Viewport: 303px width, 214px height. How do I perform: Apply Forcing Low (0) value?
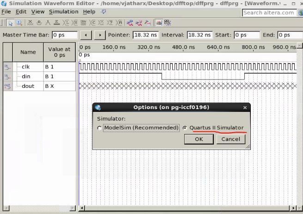tap(39, 23)
